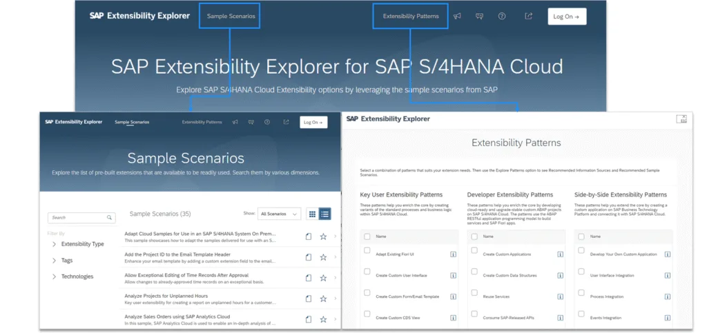
Task: Click share/export icon in top banner
Action: [x=528, y=16]
